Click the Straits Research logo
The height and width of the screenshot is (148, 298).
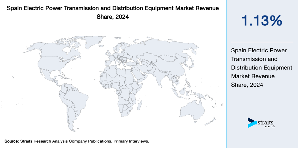tap(261, 122)
